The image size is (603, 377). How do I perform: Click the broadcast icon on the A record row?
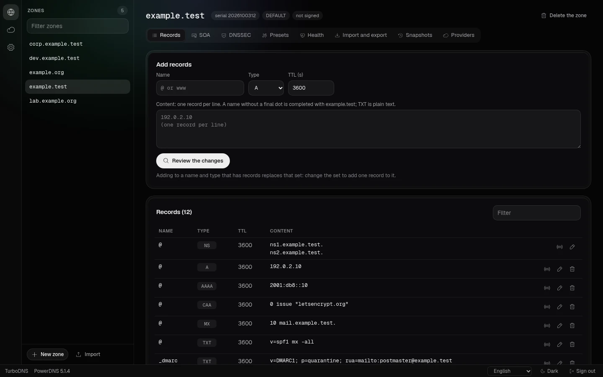(x=547, y=269)
